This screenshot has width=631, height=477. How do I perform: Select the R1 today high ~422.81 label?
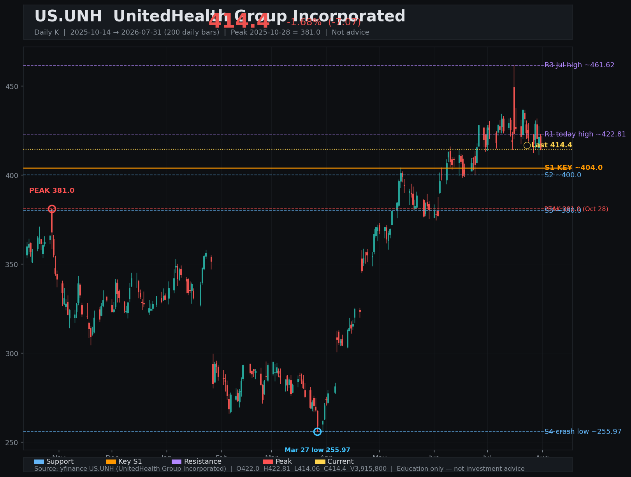point(585,134)
